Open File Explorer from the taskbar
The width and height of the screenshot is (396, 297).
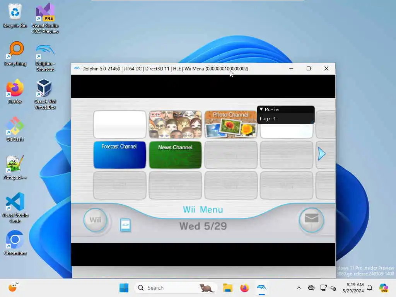pyautogui.click(x=227, y=288)
